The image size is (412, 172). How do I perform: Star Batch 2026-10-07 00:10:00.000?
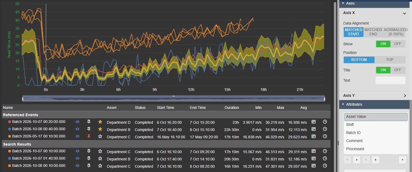(x=100, y=151)
